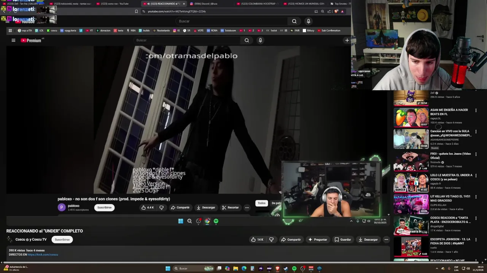The image size is (487, 273).
Task: Click the video title 'pabloxo - no son dos f son clones'
Action: point(114,199)
